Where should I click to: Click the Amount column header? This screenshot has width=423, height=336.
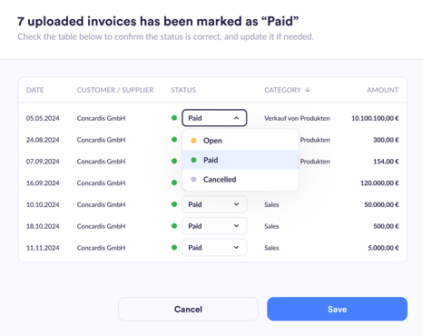(x=382, y=90)
